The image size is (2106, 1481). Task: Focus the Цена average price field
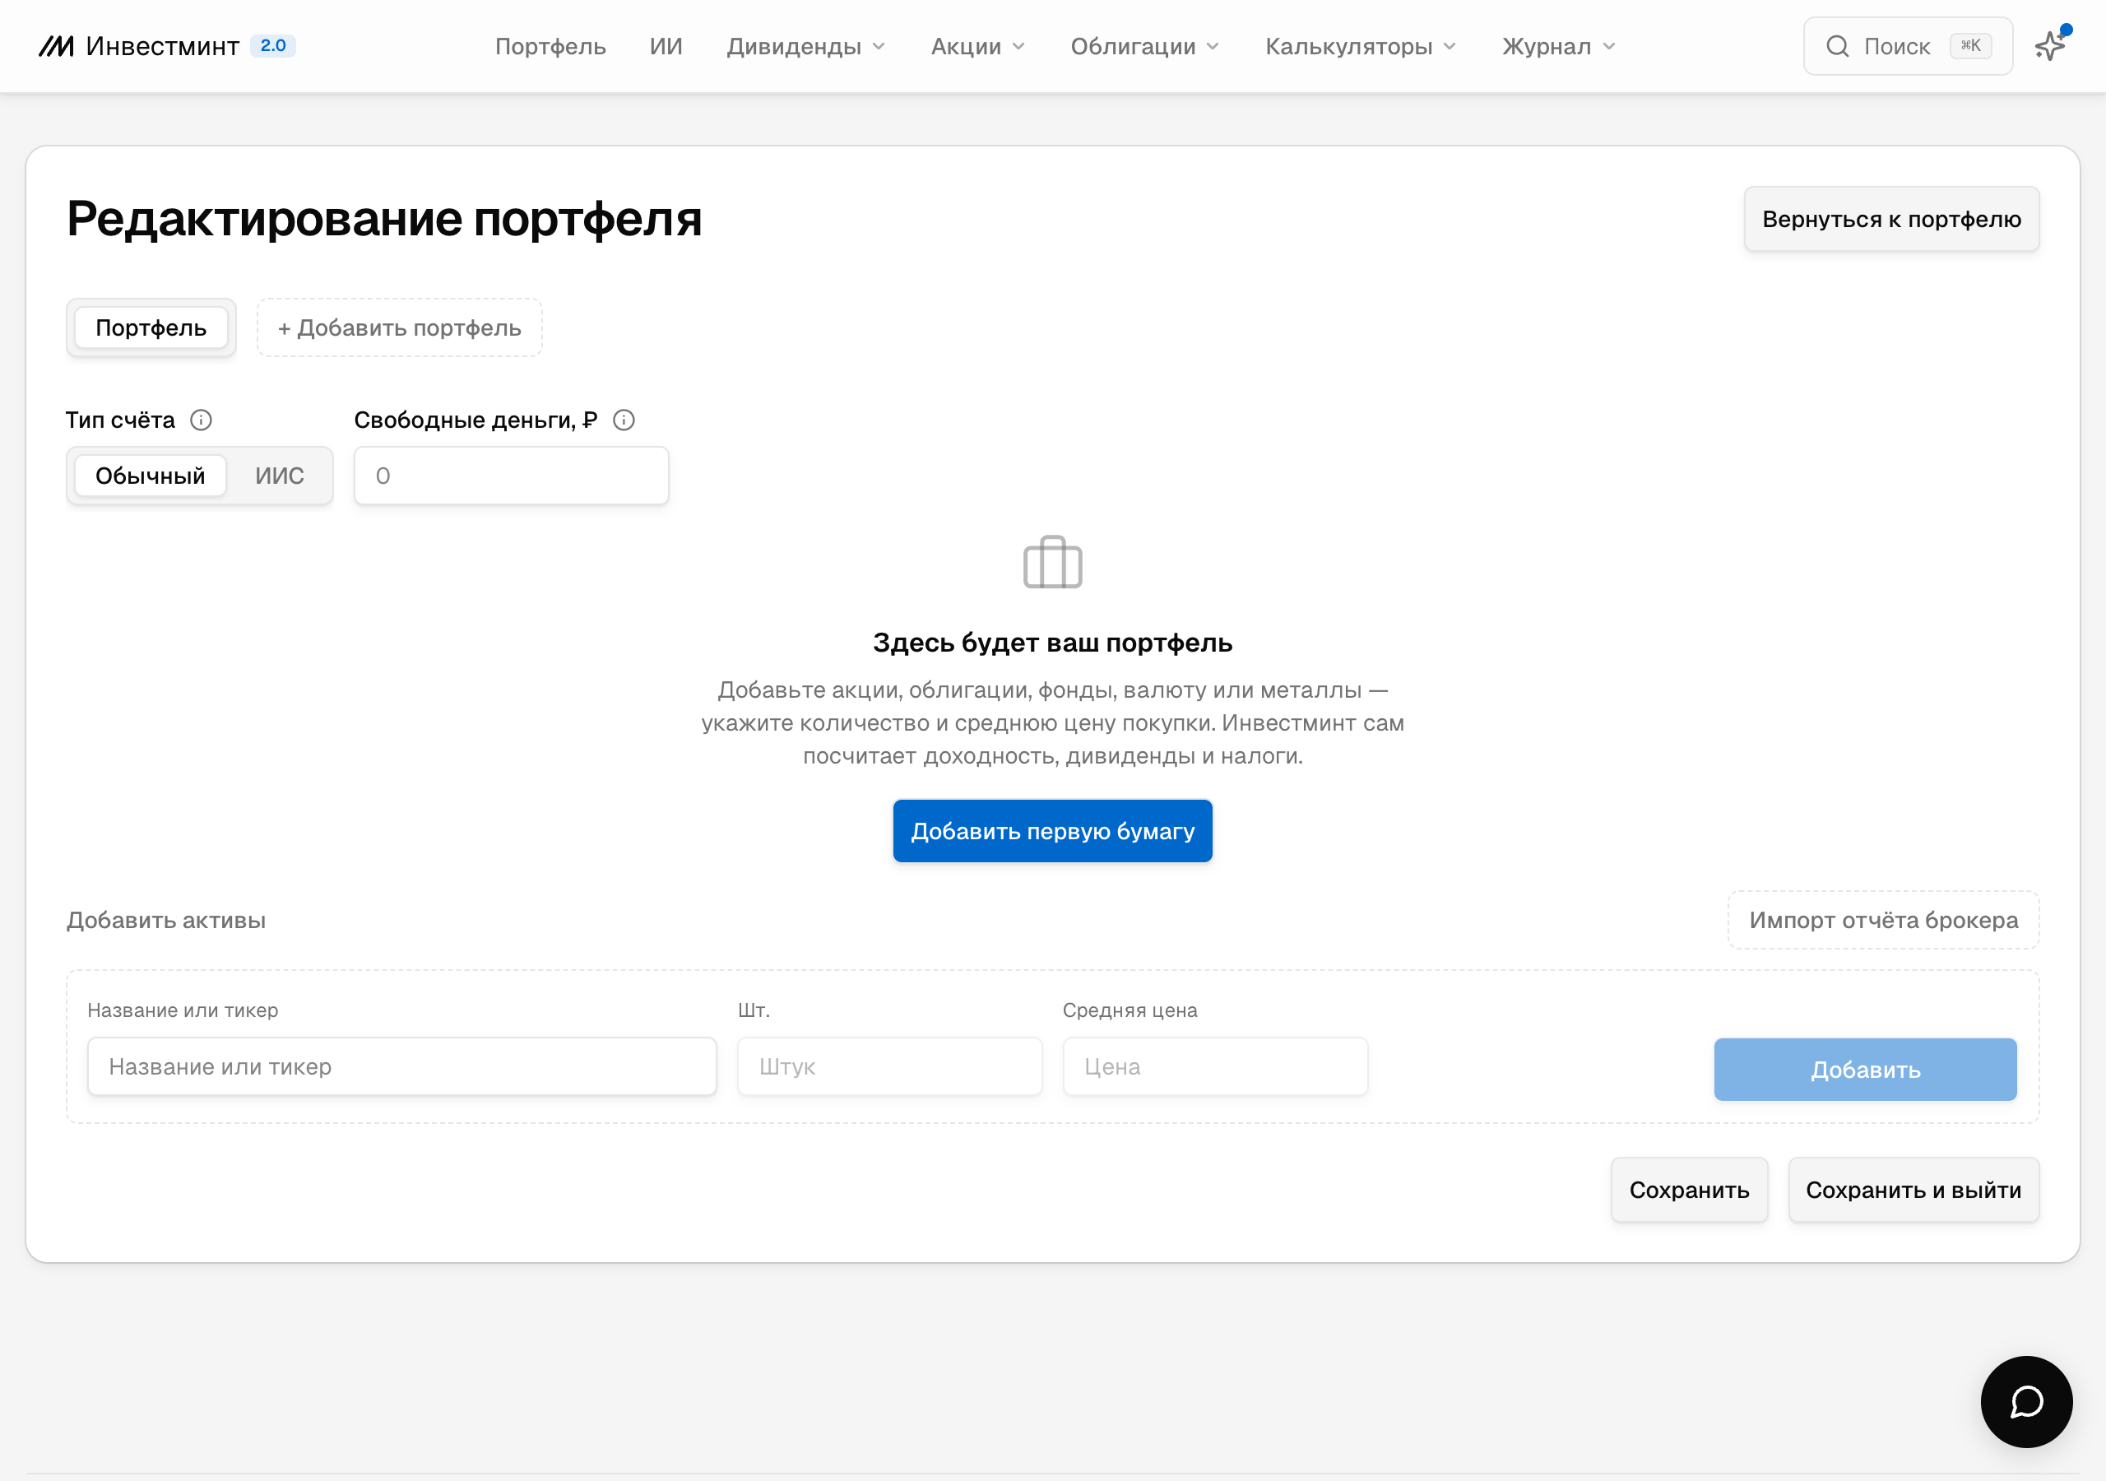pos(1215,1066)
